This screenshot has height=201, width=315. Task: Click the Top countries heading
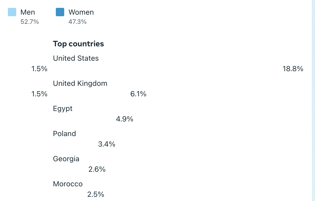[x=78, y=44]
